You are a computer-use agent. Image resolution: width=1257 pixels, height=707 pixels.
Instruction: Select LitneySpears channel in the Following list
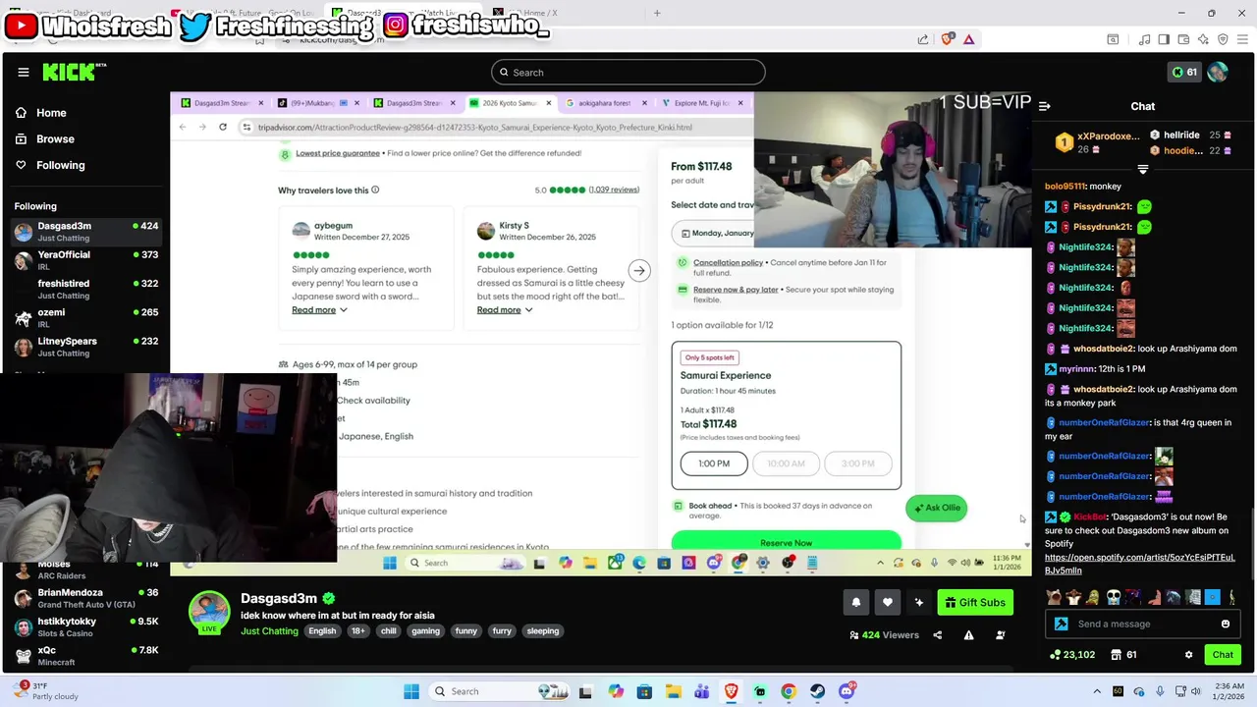85,347
